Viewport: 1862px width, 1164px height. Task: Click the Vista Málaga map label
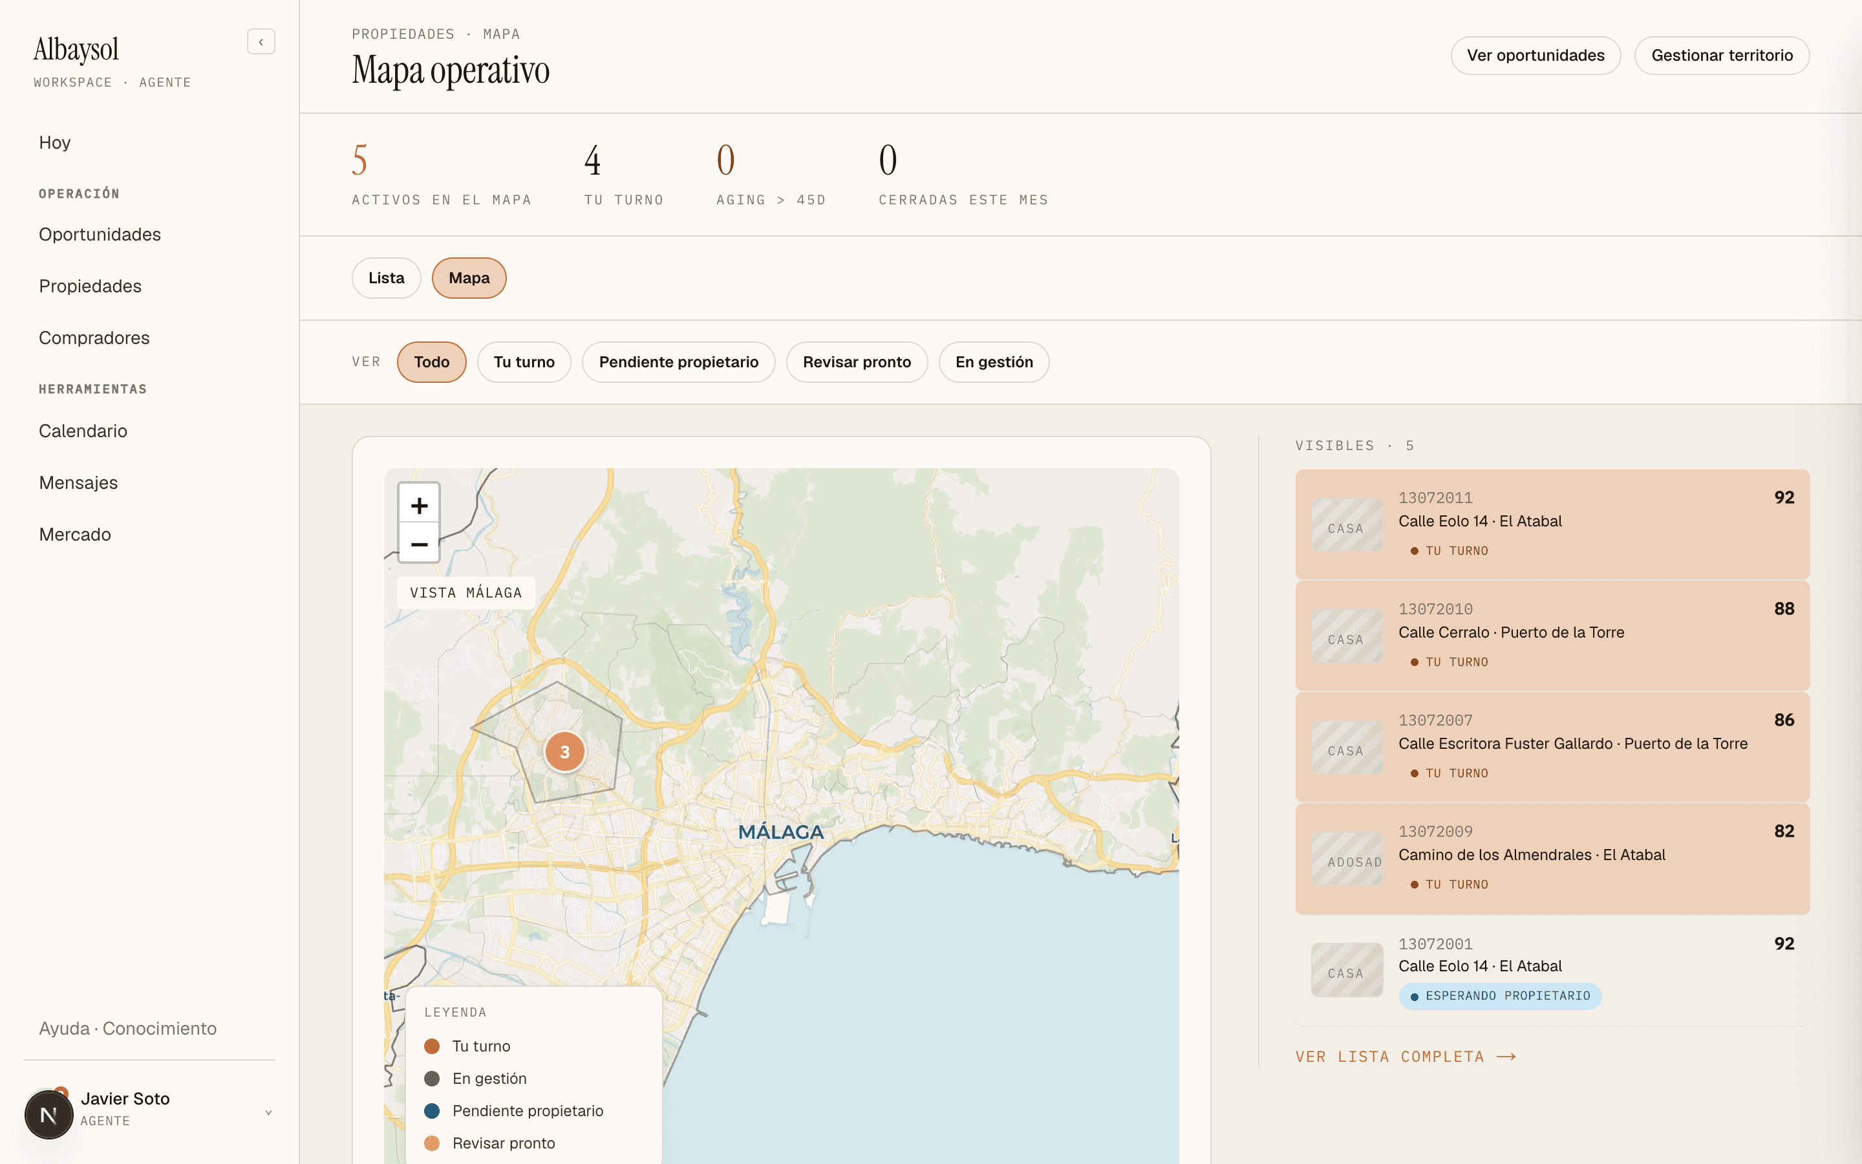(465, 593)
